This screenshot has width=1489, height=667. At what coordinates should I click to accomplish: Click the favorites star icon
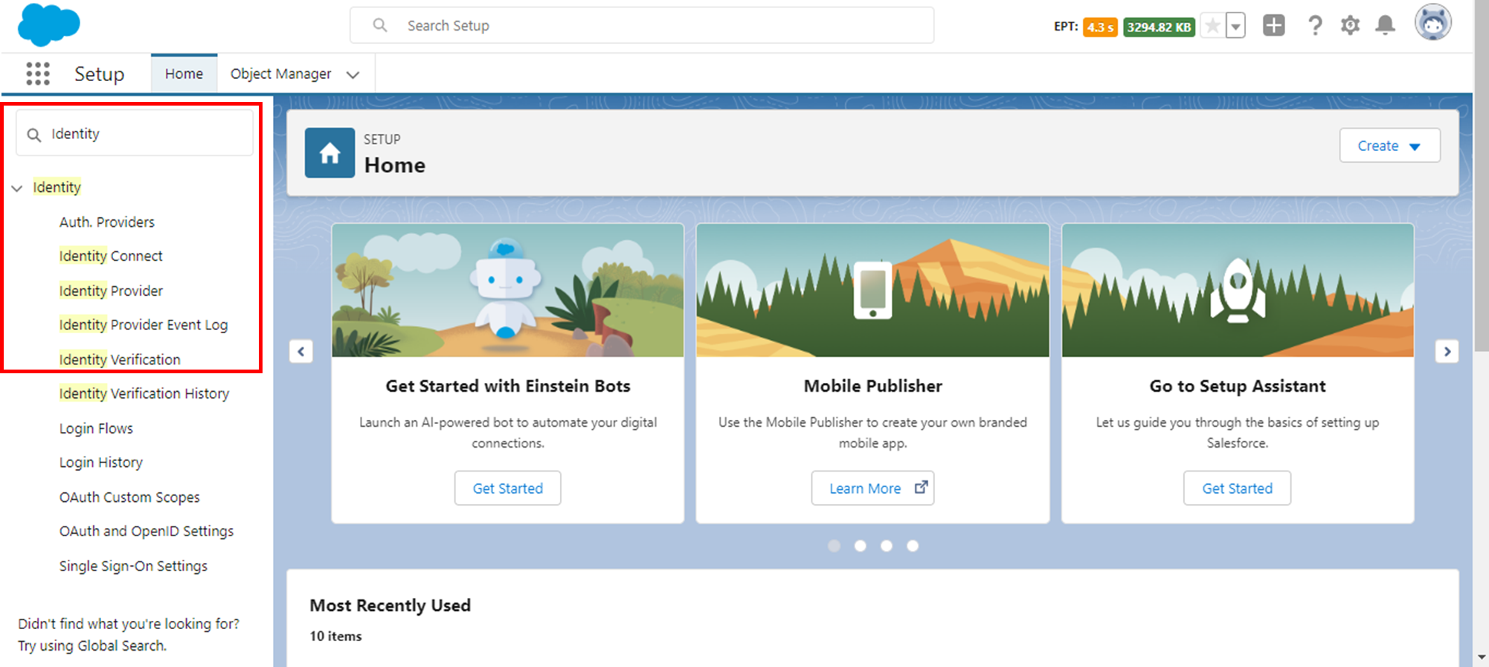[x=1212, y=26]
